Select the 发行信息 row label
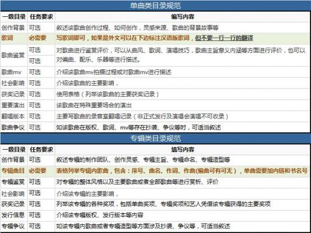311x233 pixels. click(x=13, y=215)
